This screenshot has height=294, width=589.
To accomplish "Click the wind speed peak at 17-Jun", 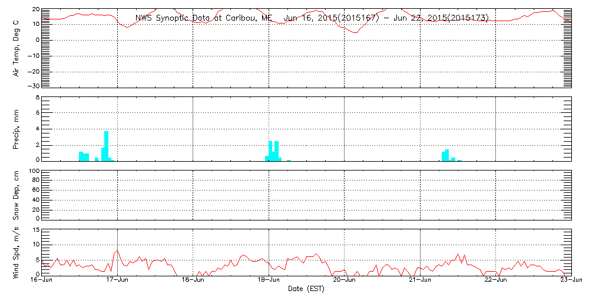I will tap(117, 250).
